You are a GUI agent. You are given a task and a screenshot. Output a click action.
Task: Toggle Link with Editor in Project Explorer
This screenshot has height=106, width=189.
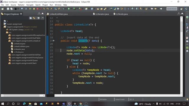(34, 18)
